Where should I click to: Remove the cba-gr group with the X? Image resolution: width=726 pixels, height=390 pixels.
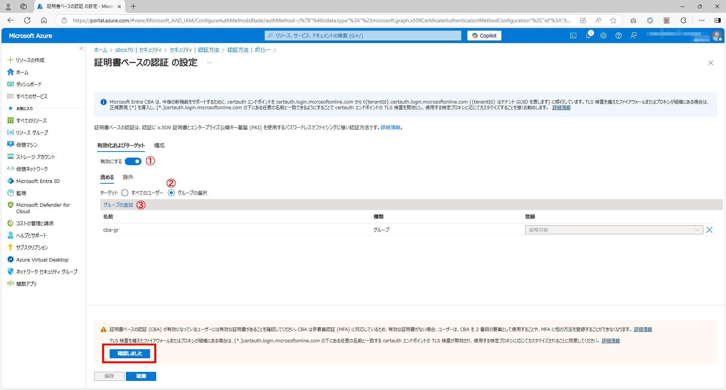(x=709, y=230)
